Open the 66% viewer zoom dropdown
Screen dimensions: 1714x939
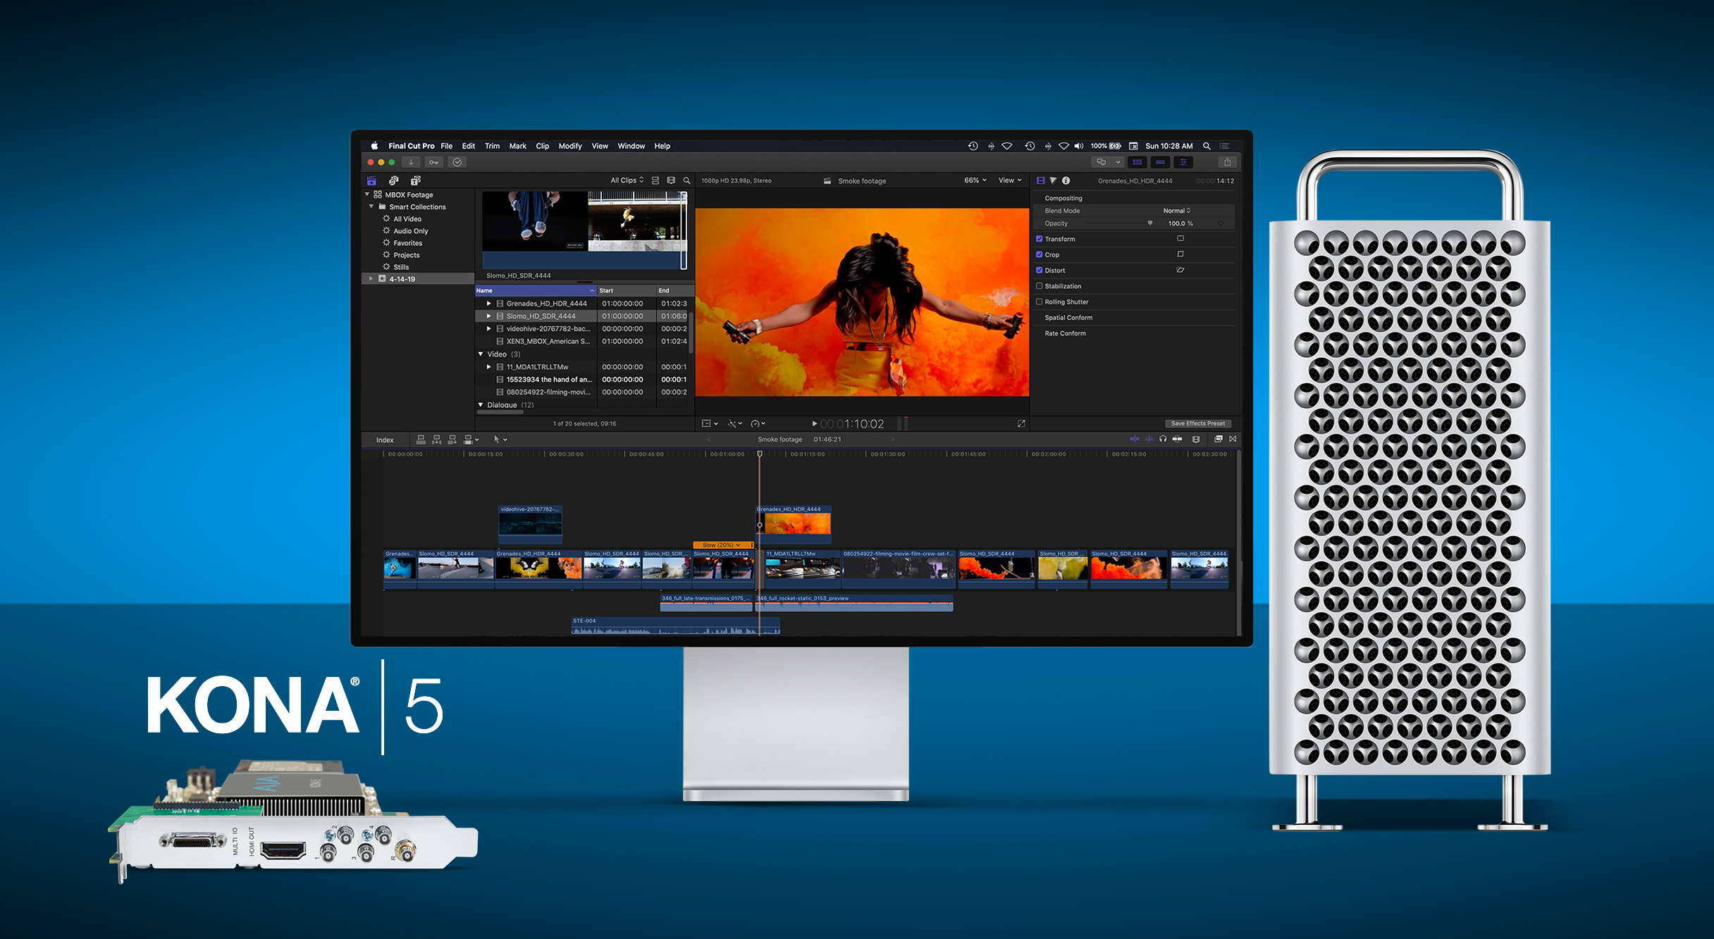[x=975, y=180]
